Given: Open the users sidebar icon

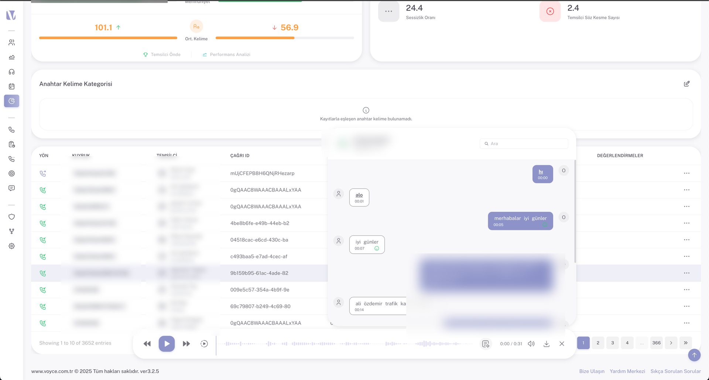Looking at the screenshot, I should (11, 43).
